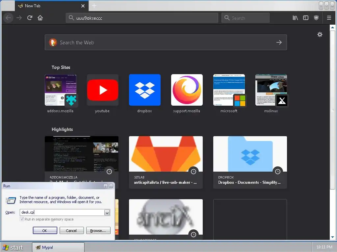Viewport: 337px width, 252px height.
Task: Open the ADDONS.MOZILLA highlight card
Action: click(82, 158)
